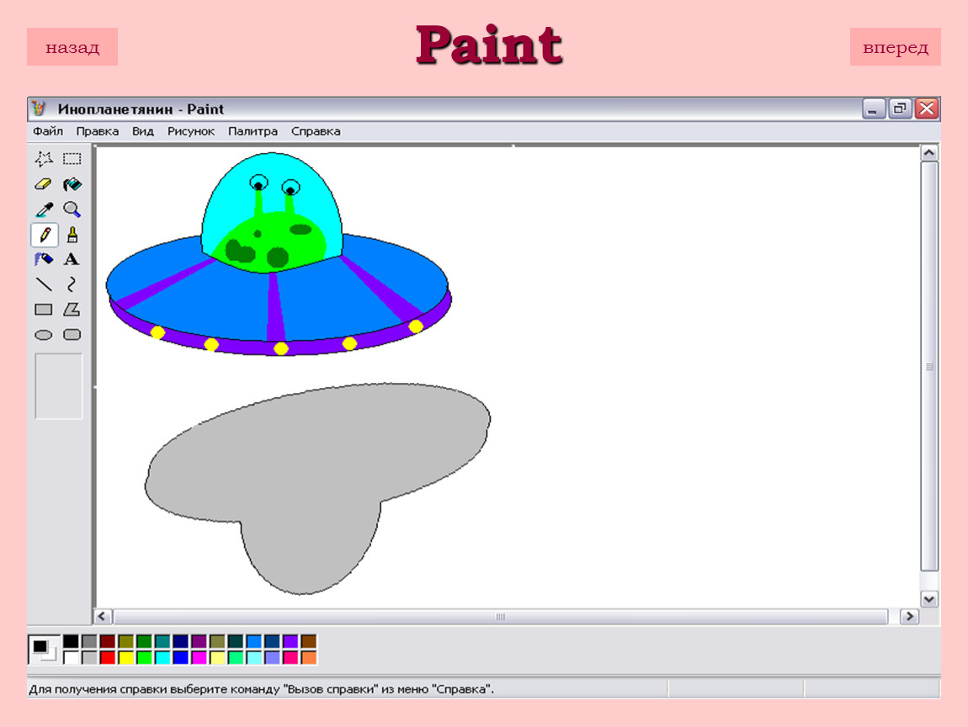The width and height of the screenshot is (968, 727).
Task: Click the tool options box below toolbox
Action: pyautogui.click(x=59, y=386)
